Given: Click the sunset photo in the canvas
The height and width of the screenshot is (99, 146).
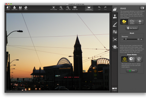Looking at the screenshot, I should click(x=58, y=52).
